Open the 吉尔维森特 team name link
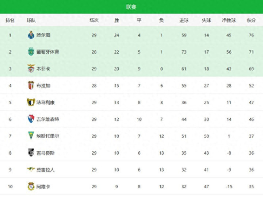Screen dimensions: 263x197 [x=48, y=119]
